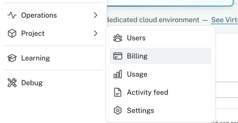Open the Learning sidebar item
Screen dimensions: 238x123
tap(53, 58)
